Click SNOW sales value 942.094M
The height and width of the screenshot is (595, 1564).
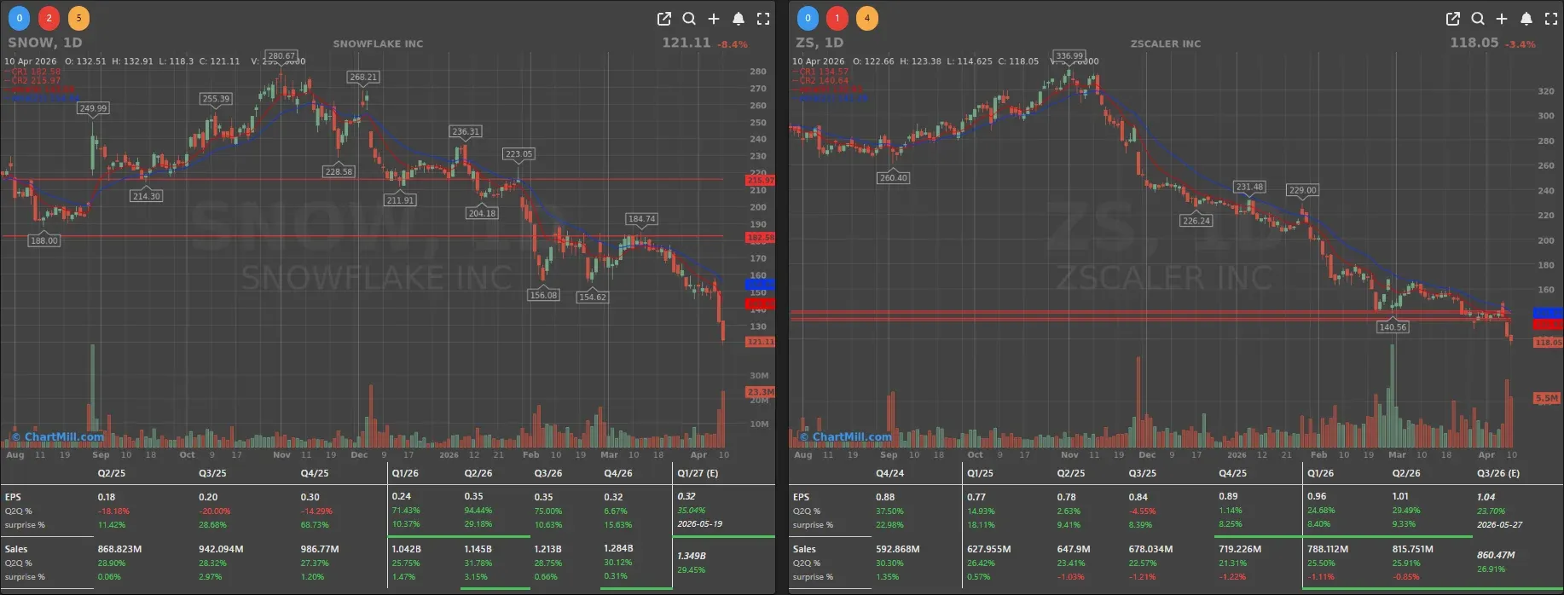221,549
